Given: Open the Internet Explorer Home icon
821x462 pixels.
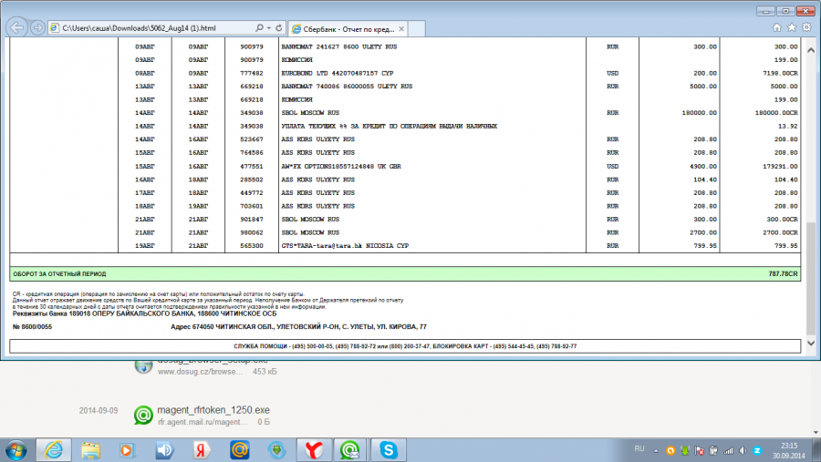Looking at the screenshot, I should [x=777, y=27].
